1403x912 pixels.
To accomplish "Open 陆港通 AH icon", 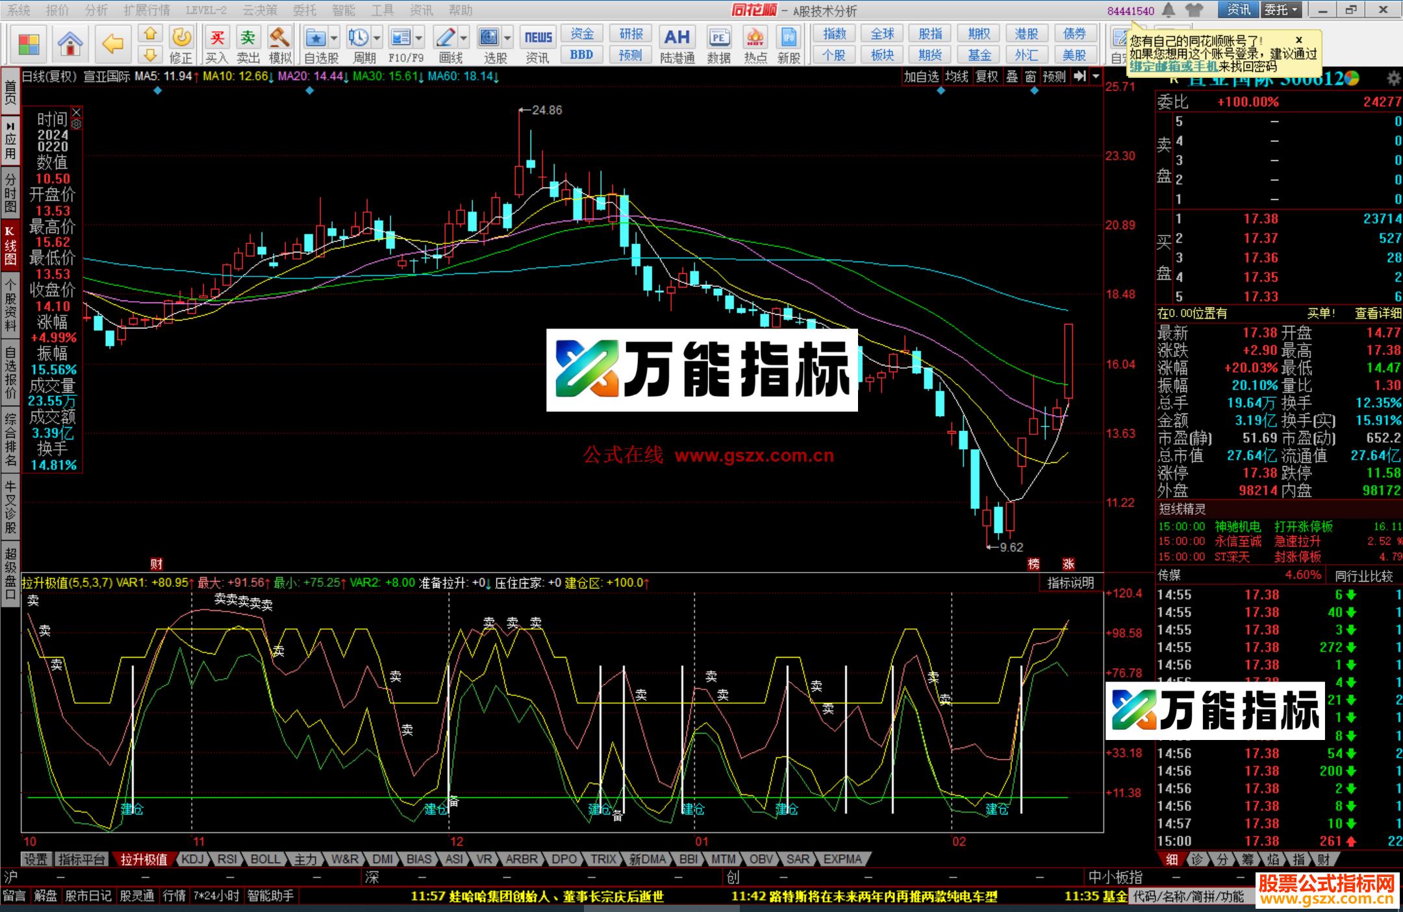I will coord(677,38).
